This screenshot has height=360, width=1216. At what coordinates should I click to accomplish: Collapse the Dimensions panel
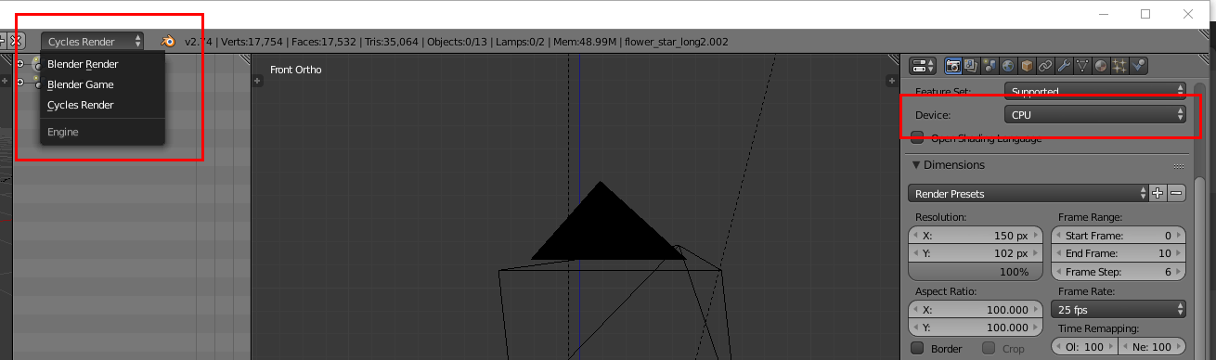pyautogui.click(x=916, y=165)
